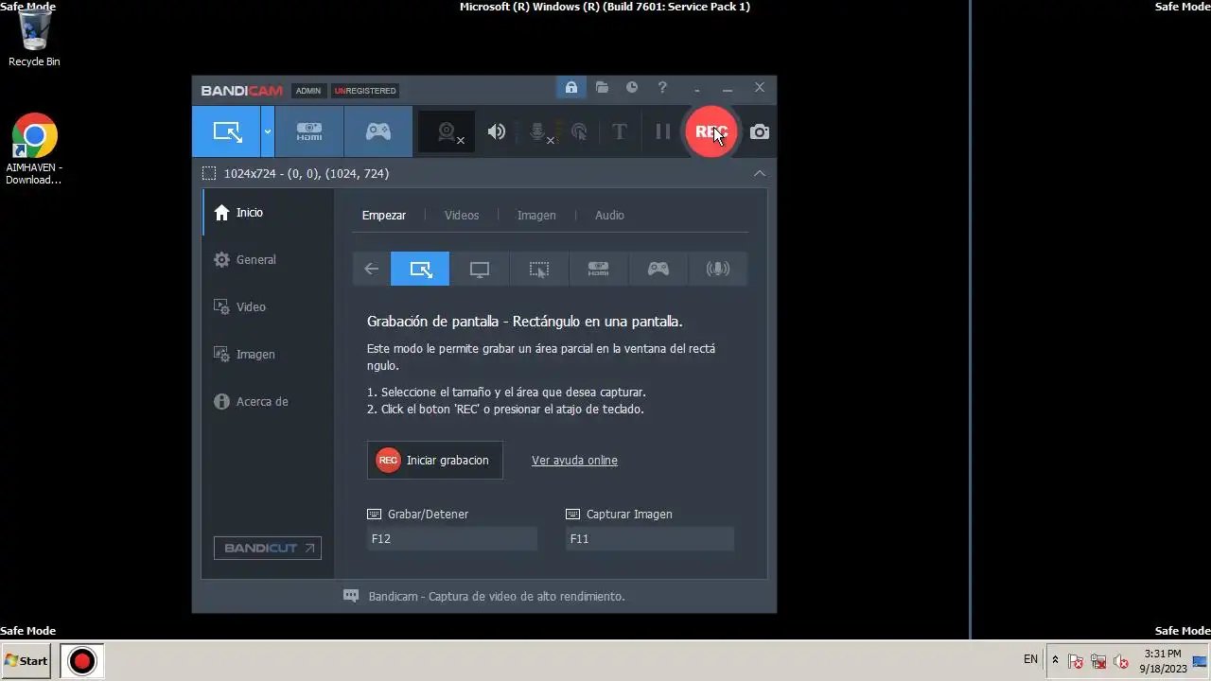The height and width of the screenshot is (681, 1211).
Task: Open the Acerca de sidebar section
Action: pos(268,402)
